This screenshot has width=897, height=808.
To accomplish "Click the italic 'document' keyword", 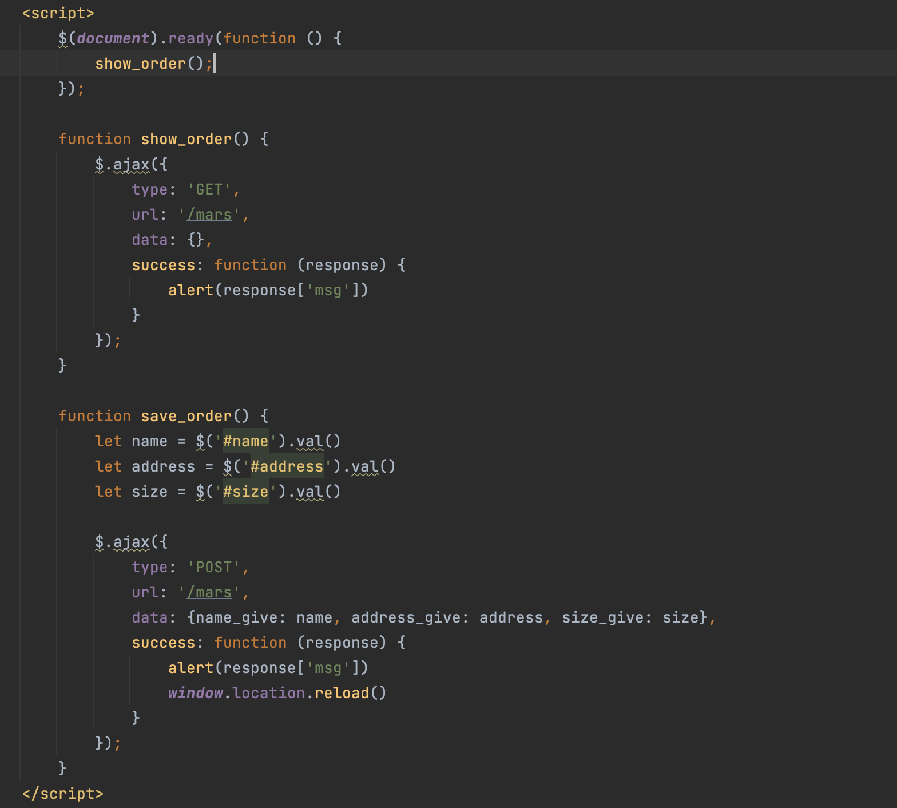I will pos(113,38).
